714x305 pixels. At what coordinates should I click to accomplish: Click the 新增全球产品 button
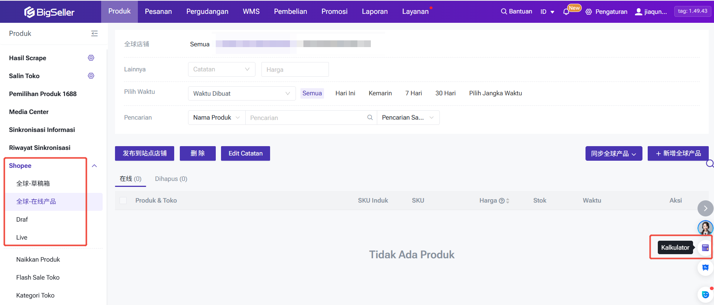pyautogui.click(x=678, y=153)
